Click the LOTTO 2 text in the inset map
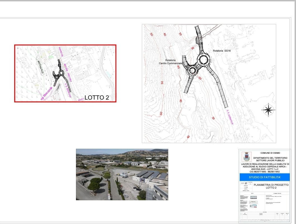Viewport: 296px width, 224px height. tap(96, 98)
